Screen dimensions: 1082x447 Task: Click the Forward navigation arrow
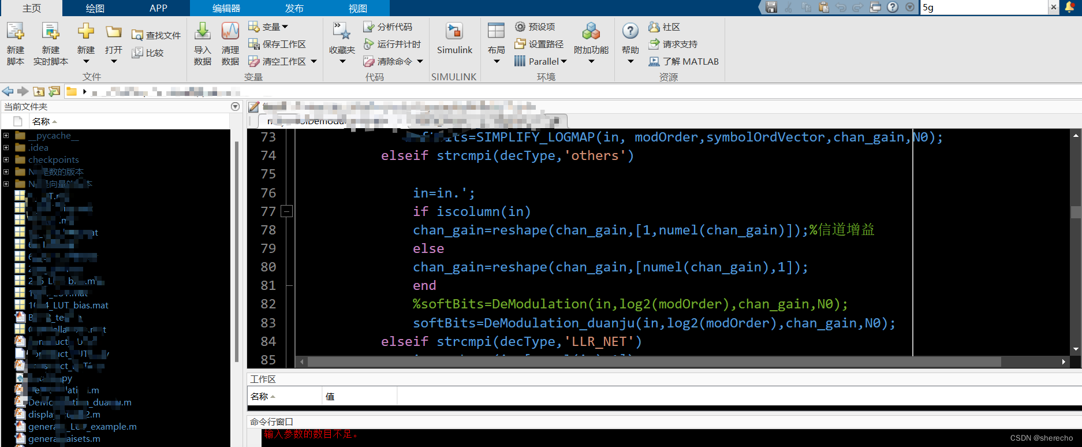pos(23,91)
